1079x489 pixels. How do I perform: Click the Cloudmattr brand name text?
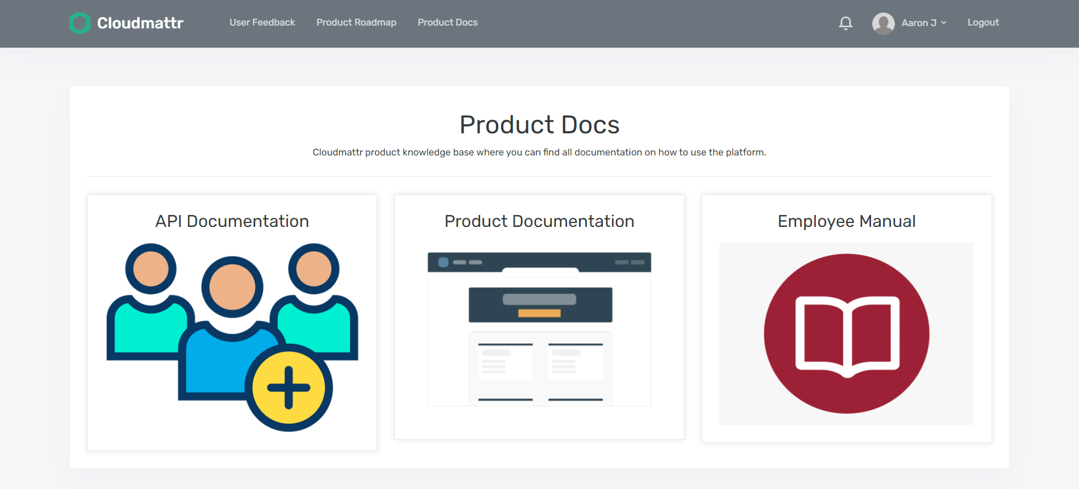point(140,23)
